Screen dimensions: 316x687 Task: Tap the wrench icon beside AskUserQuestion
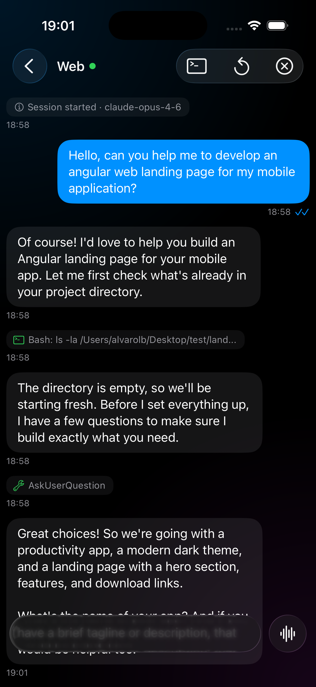(19, 485)
